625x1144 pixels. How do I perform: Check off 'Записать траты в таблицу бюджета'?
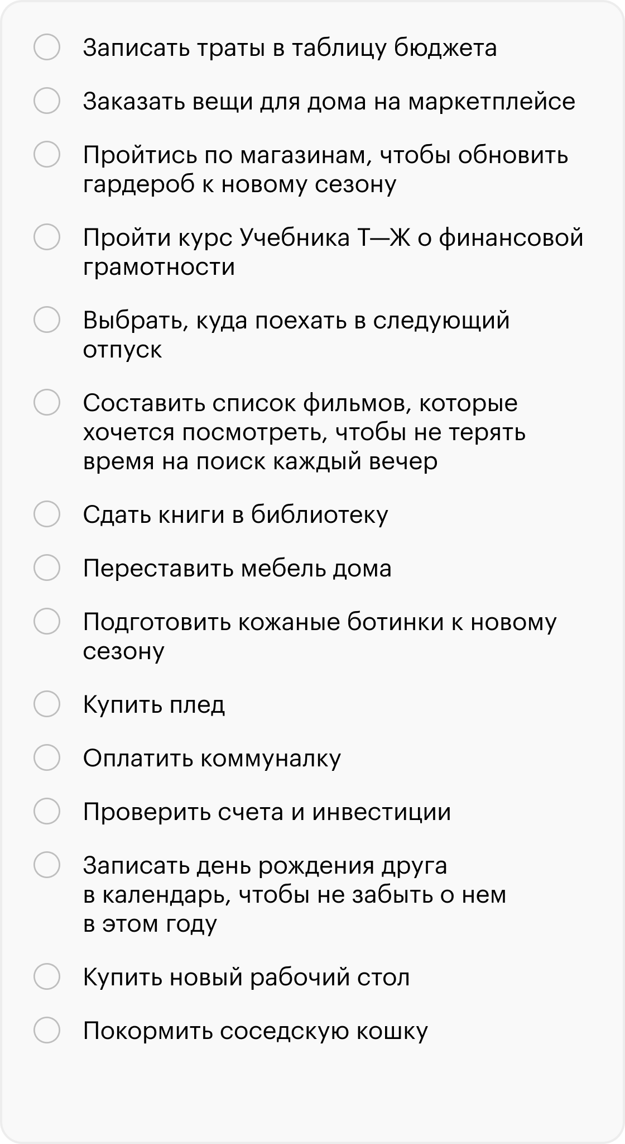pos(47,47)
